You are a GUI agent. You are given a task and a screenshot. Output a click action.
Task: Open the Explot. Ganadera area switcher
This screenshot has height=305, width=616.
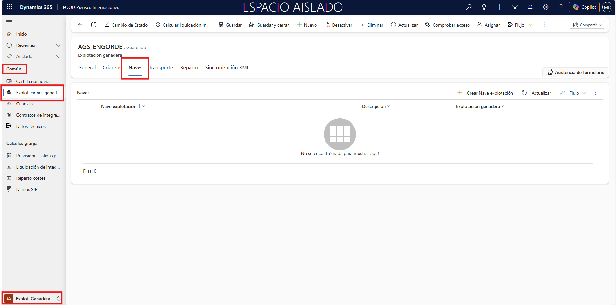click(x=33, y=299)
